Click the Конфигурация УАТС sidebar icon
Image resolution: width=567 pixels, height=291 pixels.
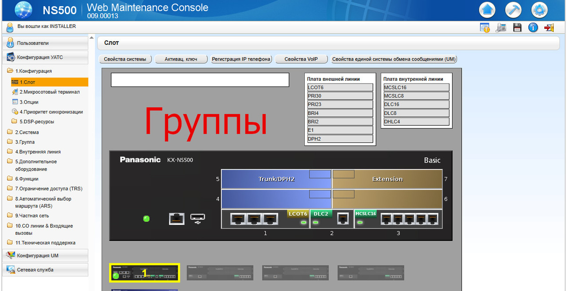coord(10,57)
